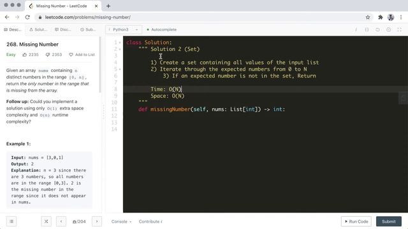Collapse code fold at line 2
The height and width of the screenshot is (229, 408).
point(120,50)
